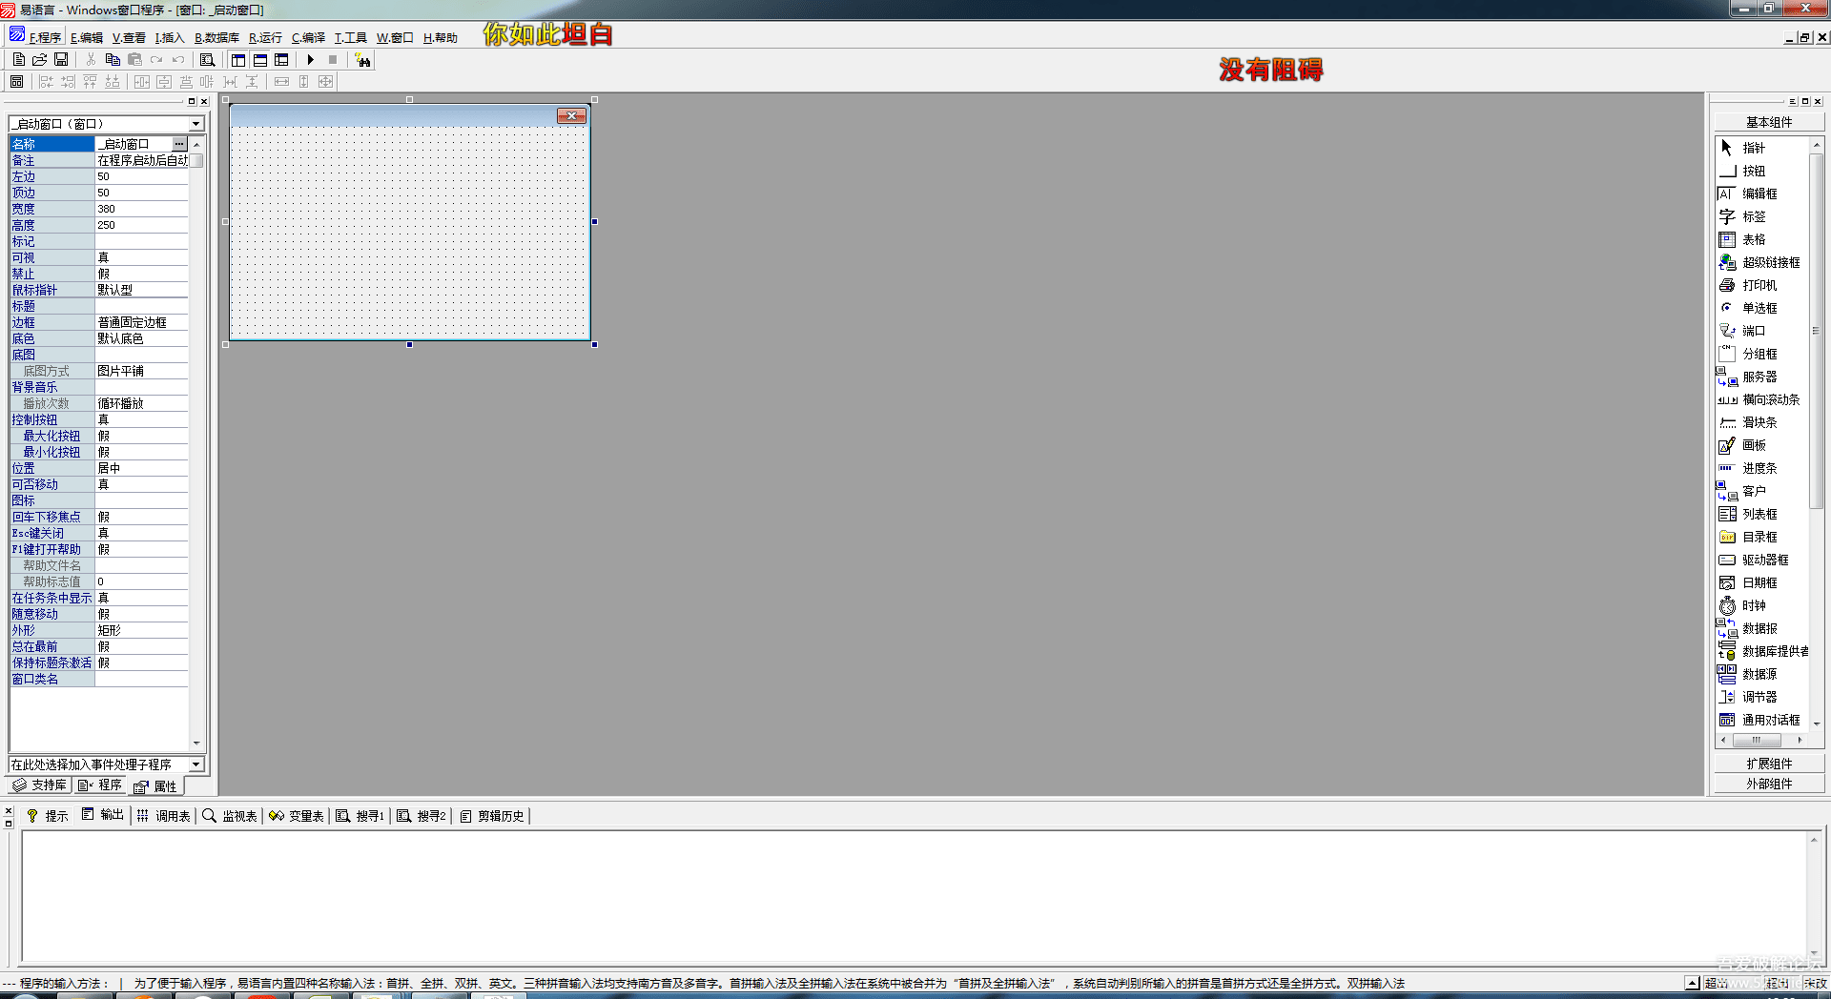Select the 画板 drawing board component
The height and width of the screenshot is (999, 1831).
[x=1753, y=446]
